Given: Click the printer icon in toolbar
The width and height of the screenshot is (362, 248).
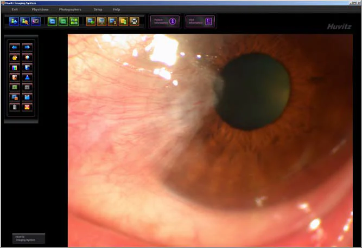Looking at the screenshot, I should [135, 22].
